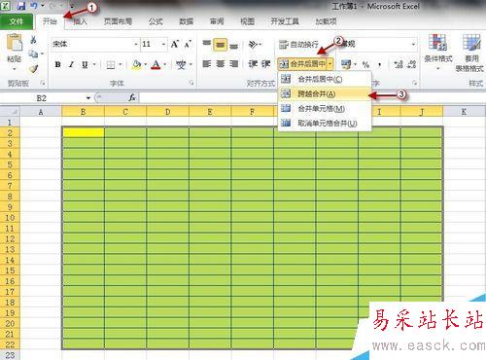Select the row 10 header
The height and width of the screenshot is (360, 486).
pyautogui.click(x=10, y=217)
